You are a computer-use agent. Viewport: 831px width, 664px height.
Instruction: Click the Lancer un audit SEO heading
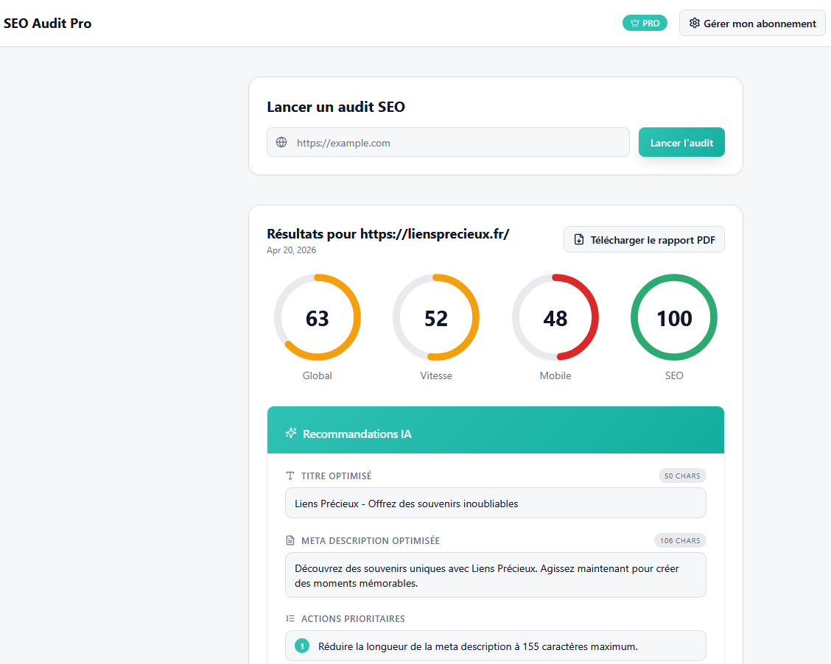tap(335, 107)
